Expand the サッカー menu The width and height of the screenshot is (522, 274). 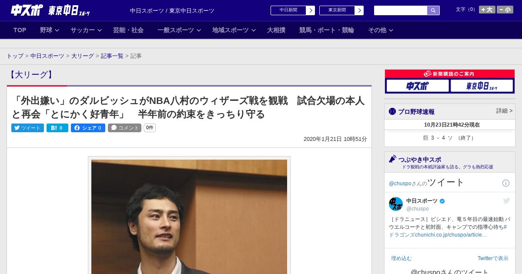86,30
